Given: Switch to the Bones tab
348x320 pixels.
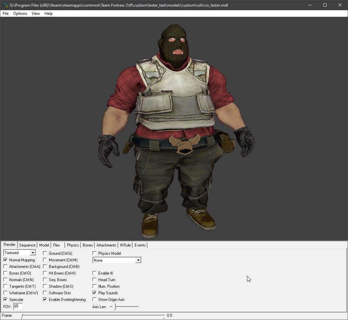Looking at the screenshot, I should pos(88,245).
